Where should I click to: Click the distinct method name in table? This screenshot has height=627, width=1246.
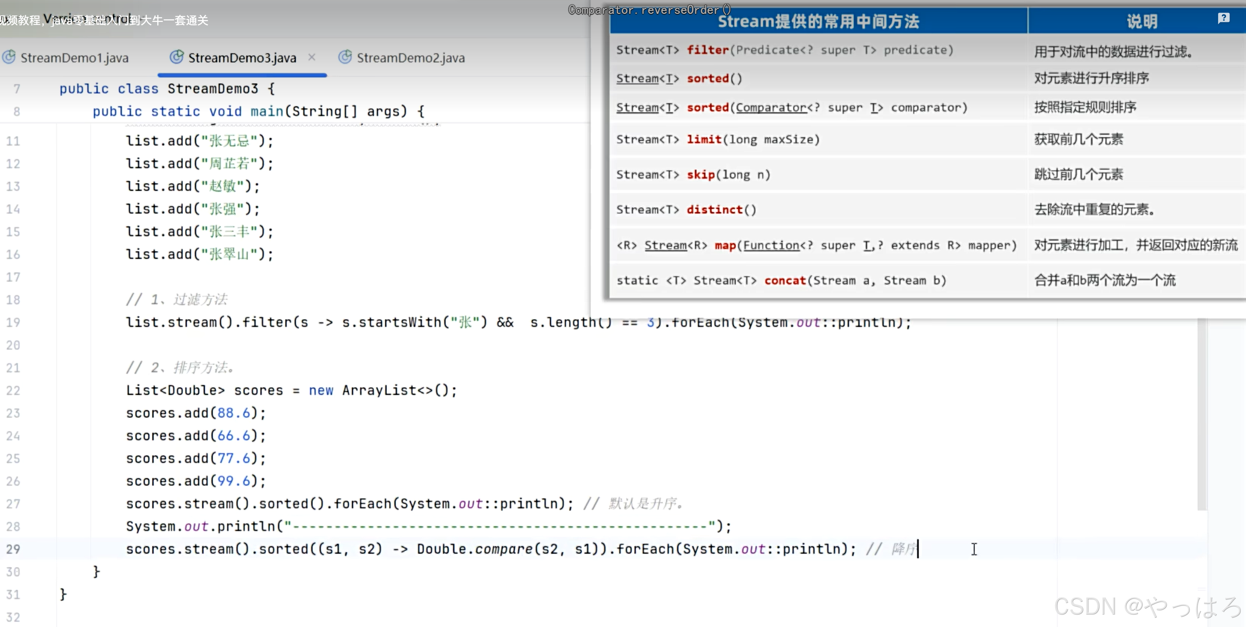714,209
